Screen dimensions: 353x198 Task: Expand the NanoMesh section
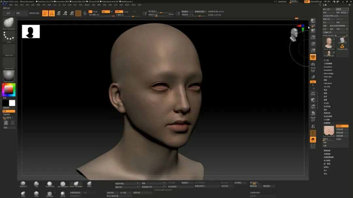328,70
